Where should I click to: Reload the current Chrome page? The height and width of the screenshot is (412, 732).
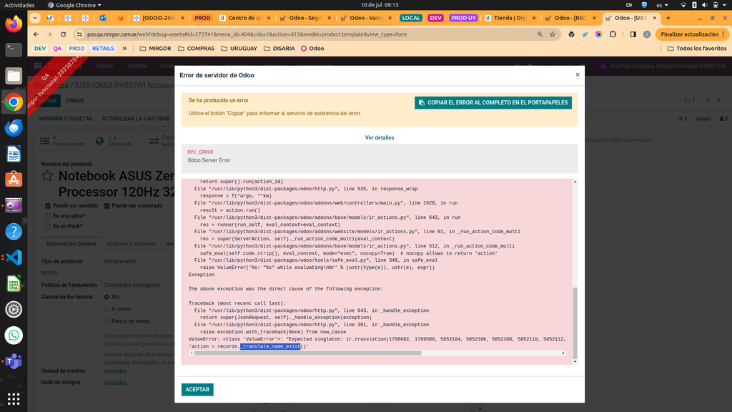63,34
